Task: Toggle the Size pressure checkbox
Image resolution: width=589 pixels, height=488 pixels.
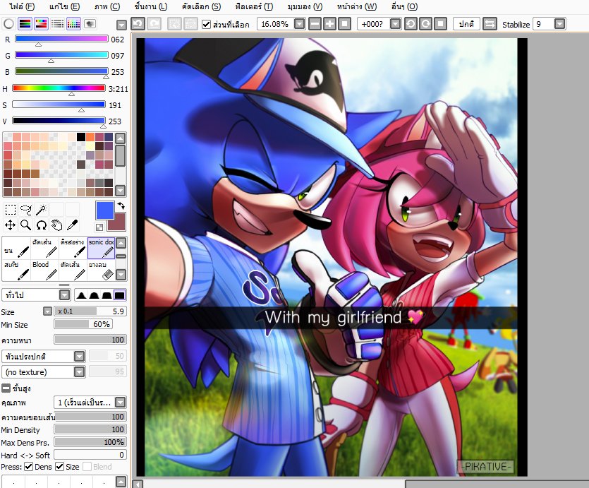Action: coord(59,467)
